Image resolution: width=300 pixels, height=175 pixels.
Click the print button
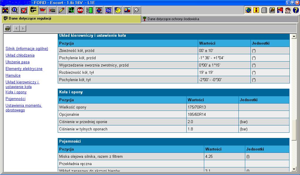(x=8, y=28)
